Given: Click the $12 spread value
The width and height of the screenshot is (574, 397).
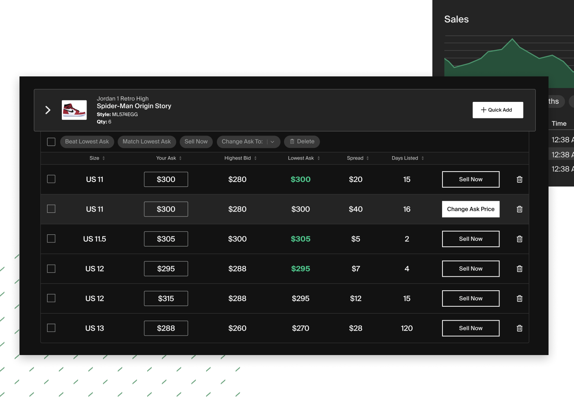Looking at the screenshot, I should [356, 298].
